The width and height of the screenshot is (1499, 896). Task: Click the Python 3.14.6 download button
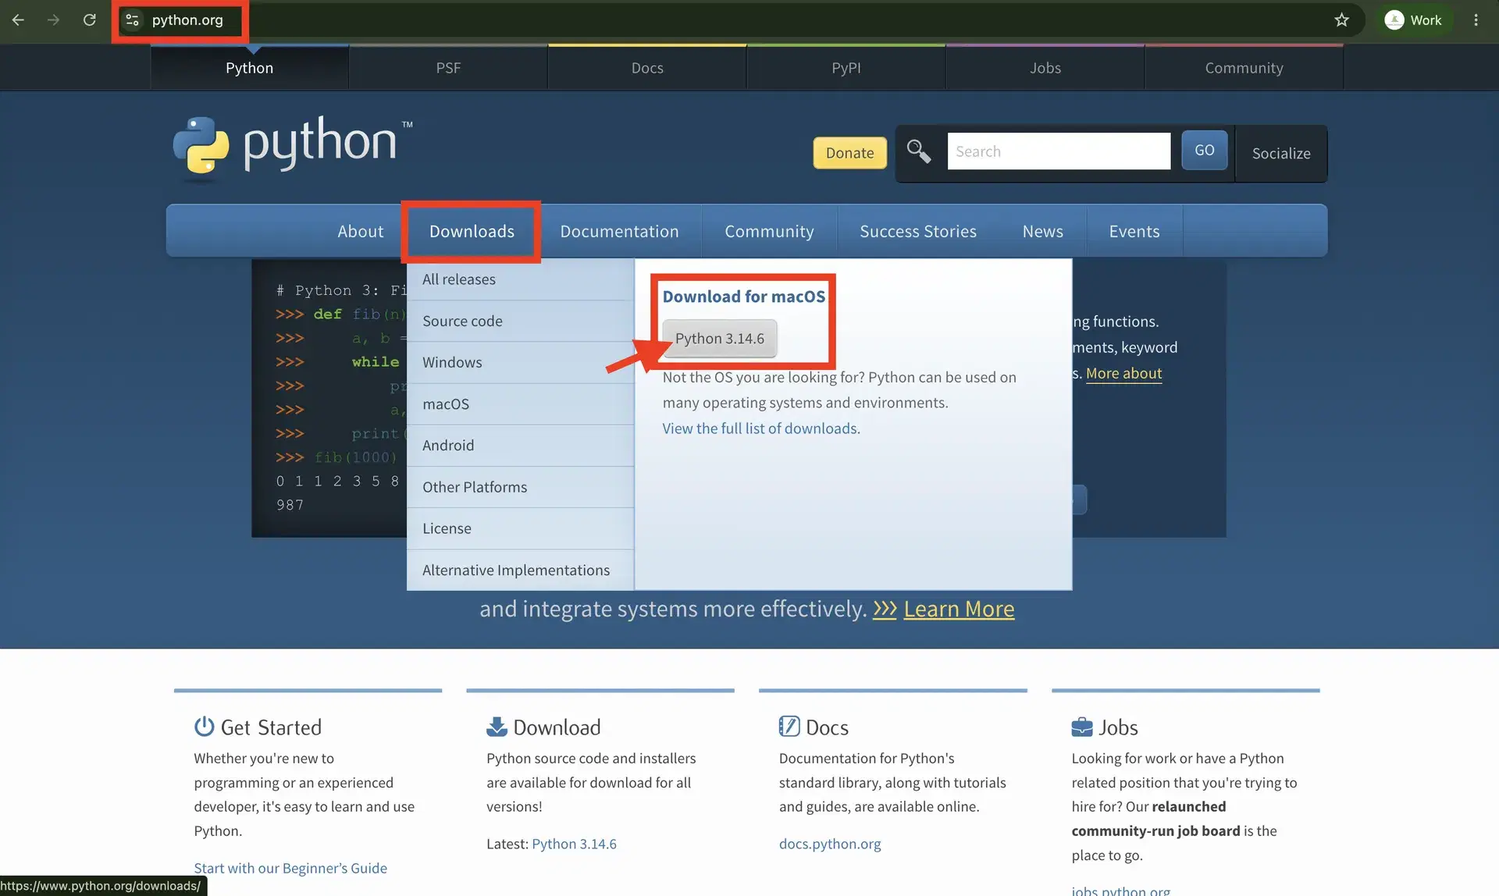tap(719, 339)
